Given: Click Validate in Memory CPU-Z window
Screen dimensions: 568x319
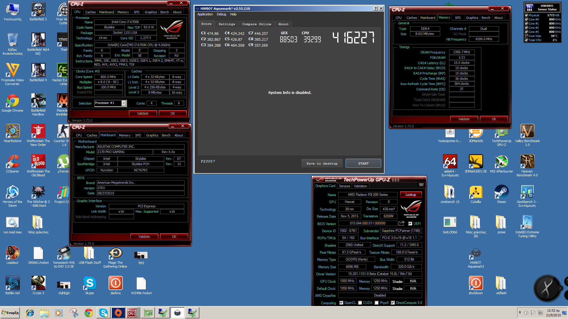Looking at the screenshot, I should pyautogui.click(x=464, y=119).
